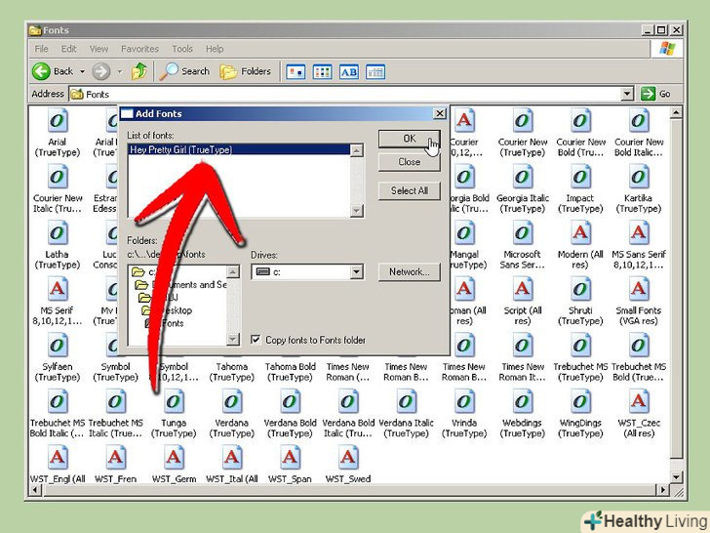Select Courier New (TrueType) font icon
The height and width of the screenshot is (533, 710).
(523, 121)
